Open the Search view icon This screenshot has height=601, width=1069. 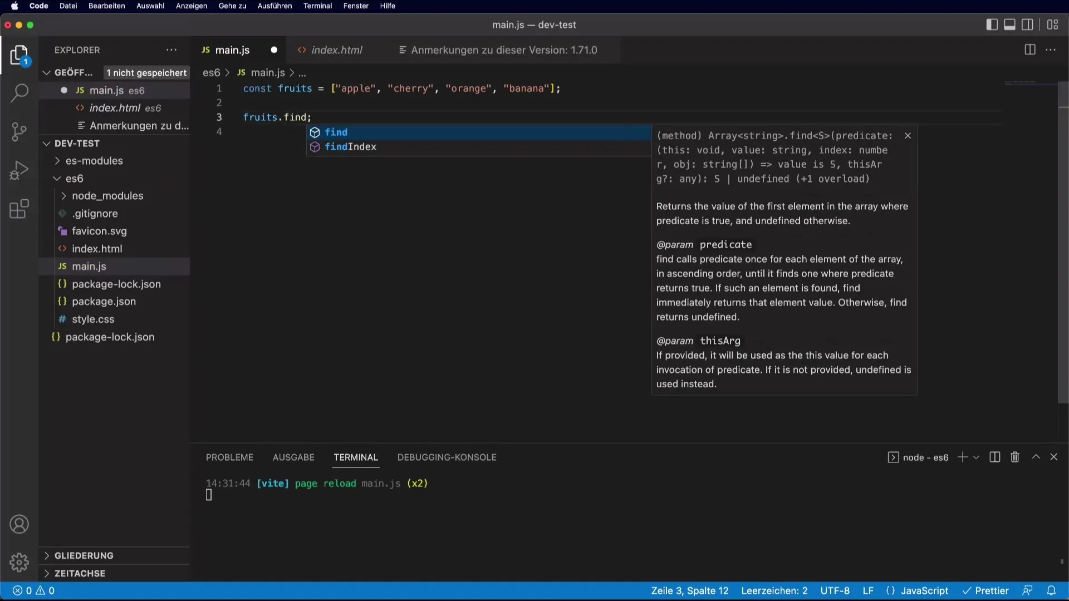click(19, 93)
